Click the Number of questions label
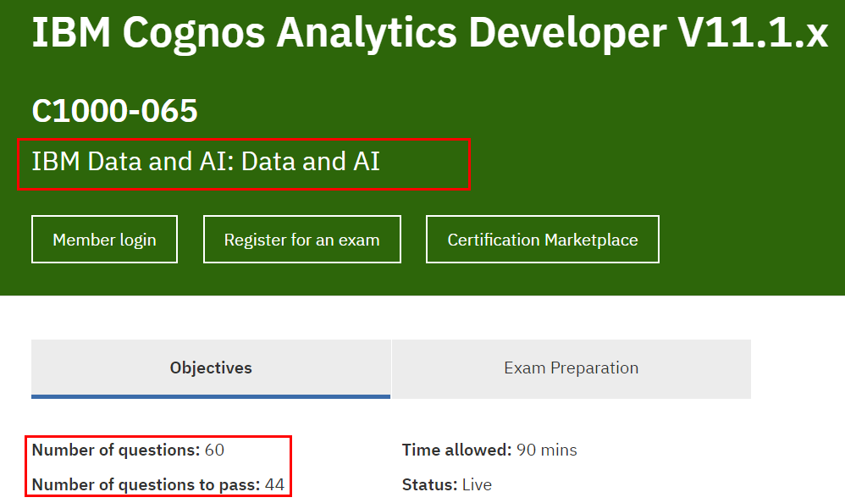This screenshot has width=845, height=503. click(x=116, y=450)
